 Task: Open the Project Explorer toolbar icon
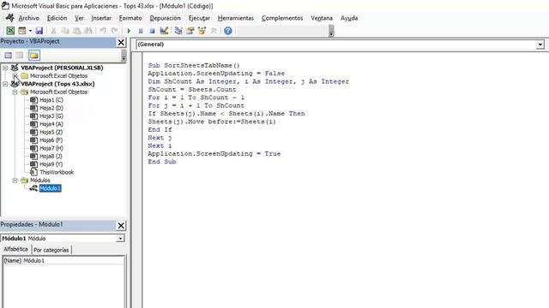point(178,31)
